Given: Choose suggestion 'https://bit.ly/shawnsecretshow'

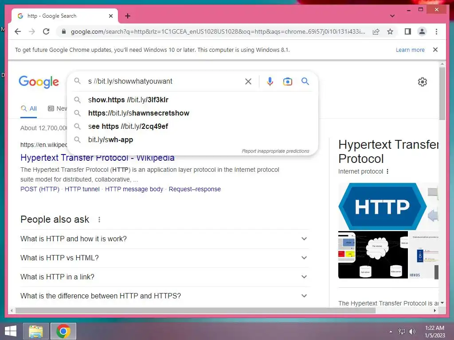Looking at the screenshot, I should click(192, 113).
